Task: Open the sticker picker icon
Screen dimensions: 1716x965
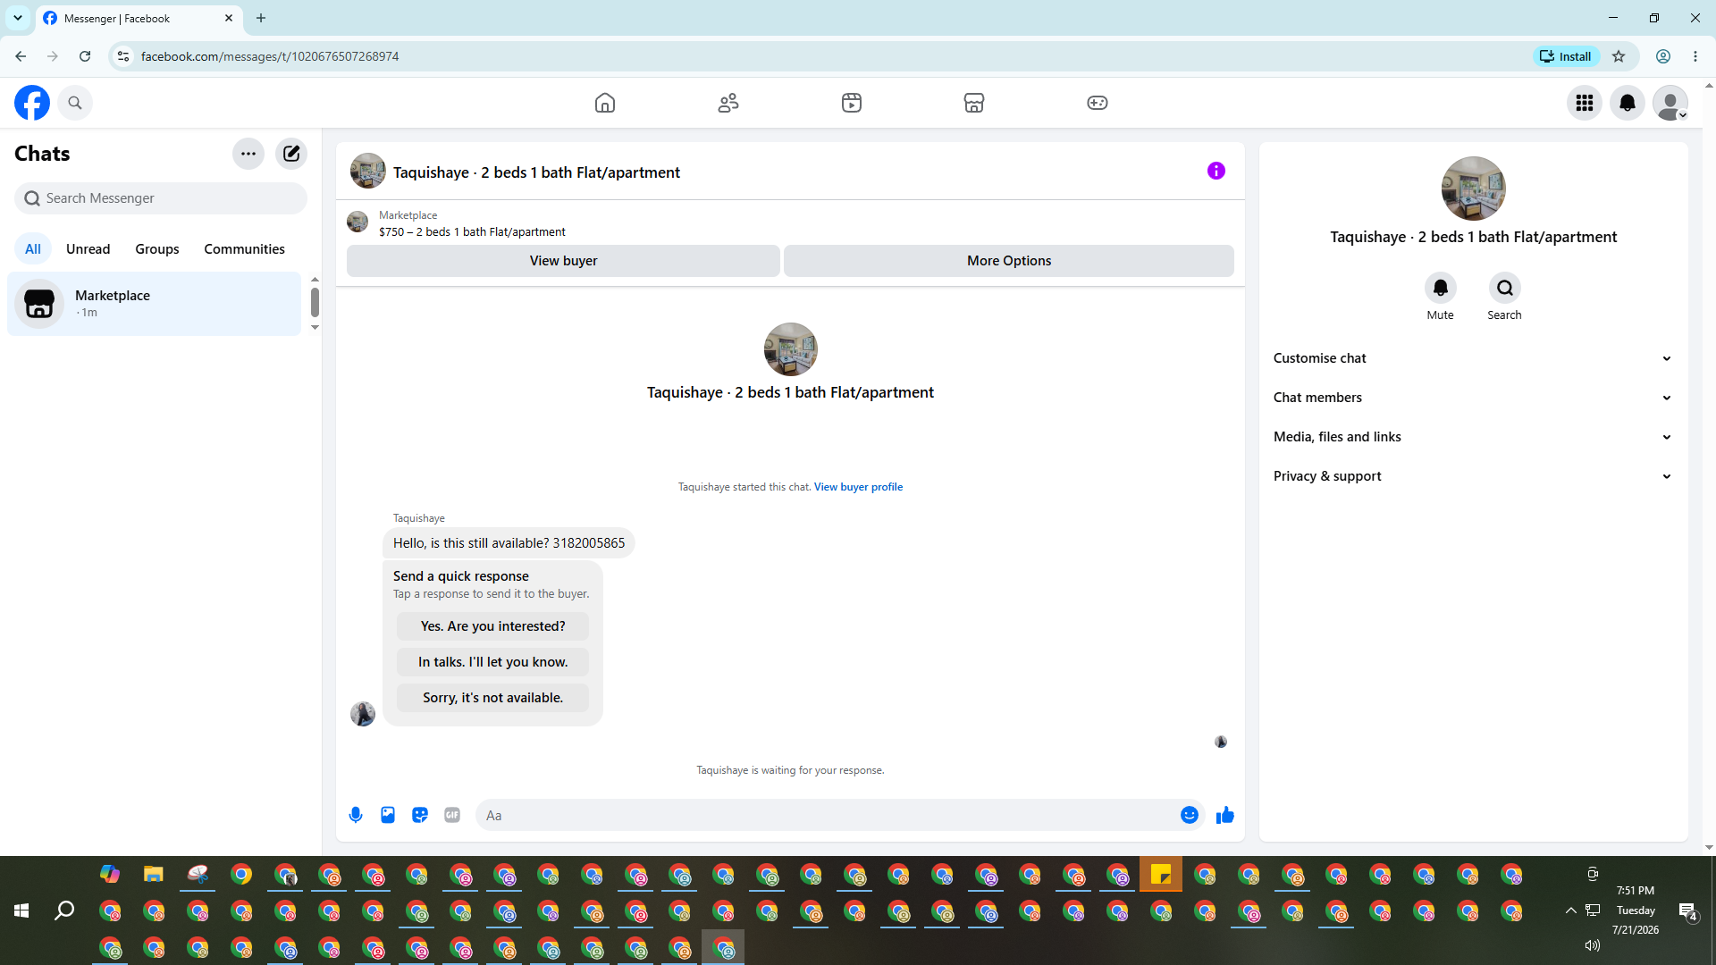Action: click(x=420, y=815)
